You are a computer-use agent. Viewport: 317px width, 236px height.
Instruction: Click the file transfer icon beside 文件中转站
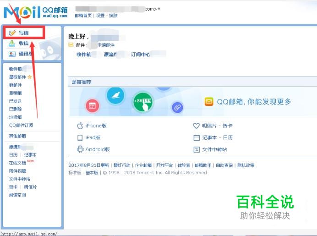(197, 149)
